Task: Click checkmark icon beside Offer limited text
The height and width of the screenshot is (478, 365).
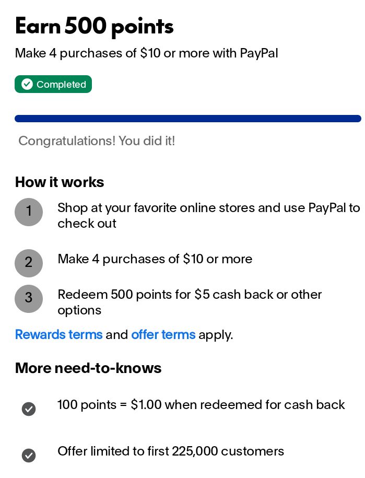Action: pos(29,456)
